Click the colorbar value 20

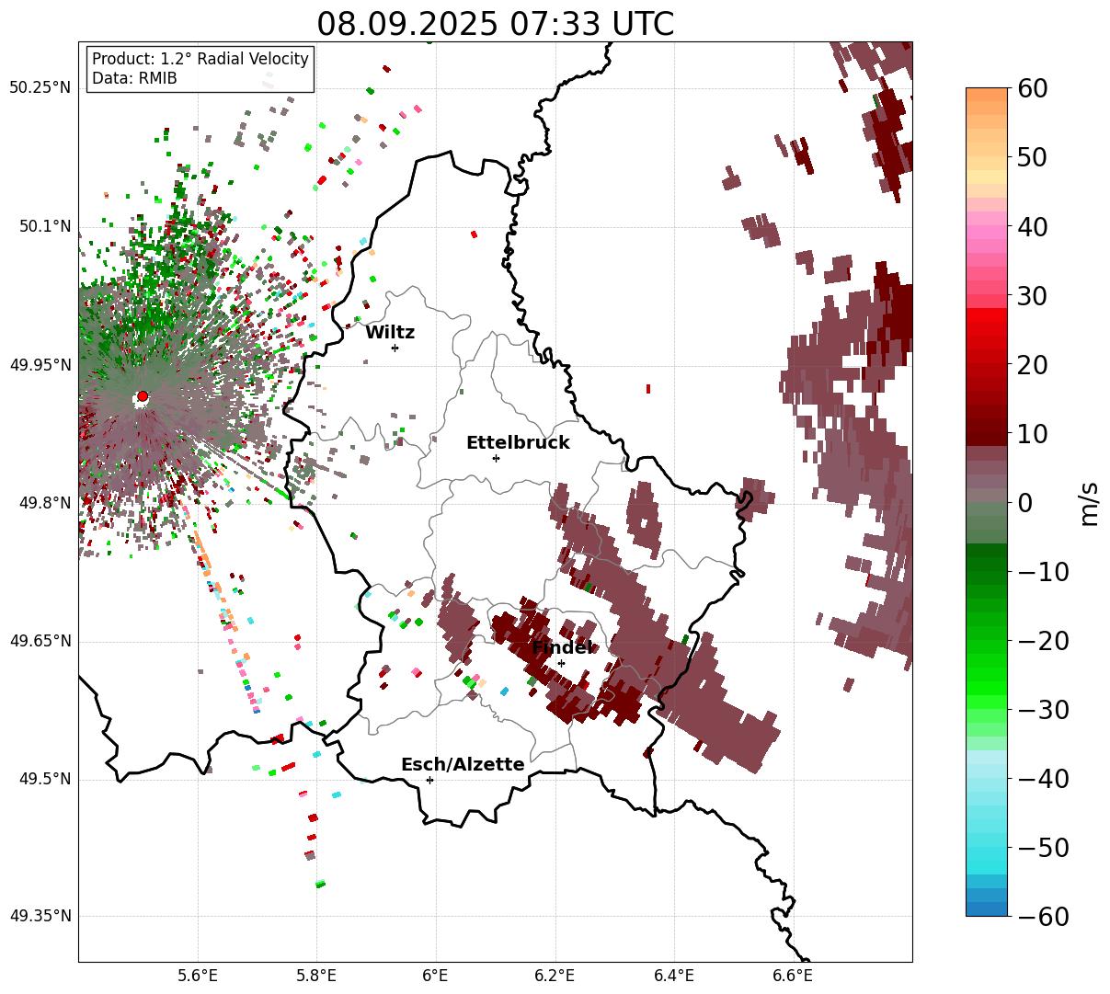pos(1034,365)
